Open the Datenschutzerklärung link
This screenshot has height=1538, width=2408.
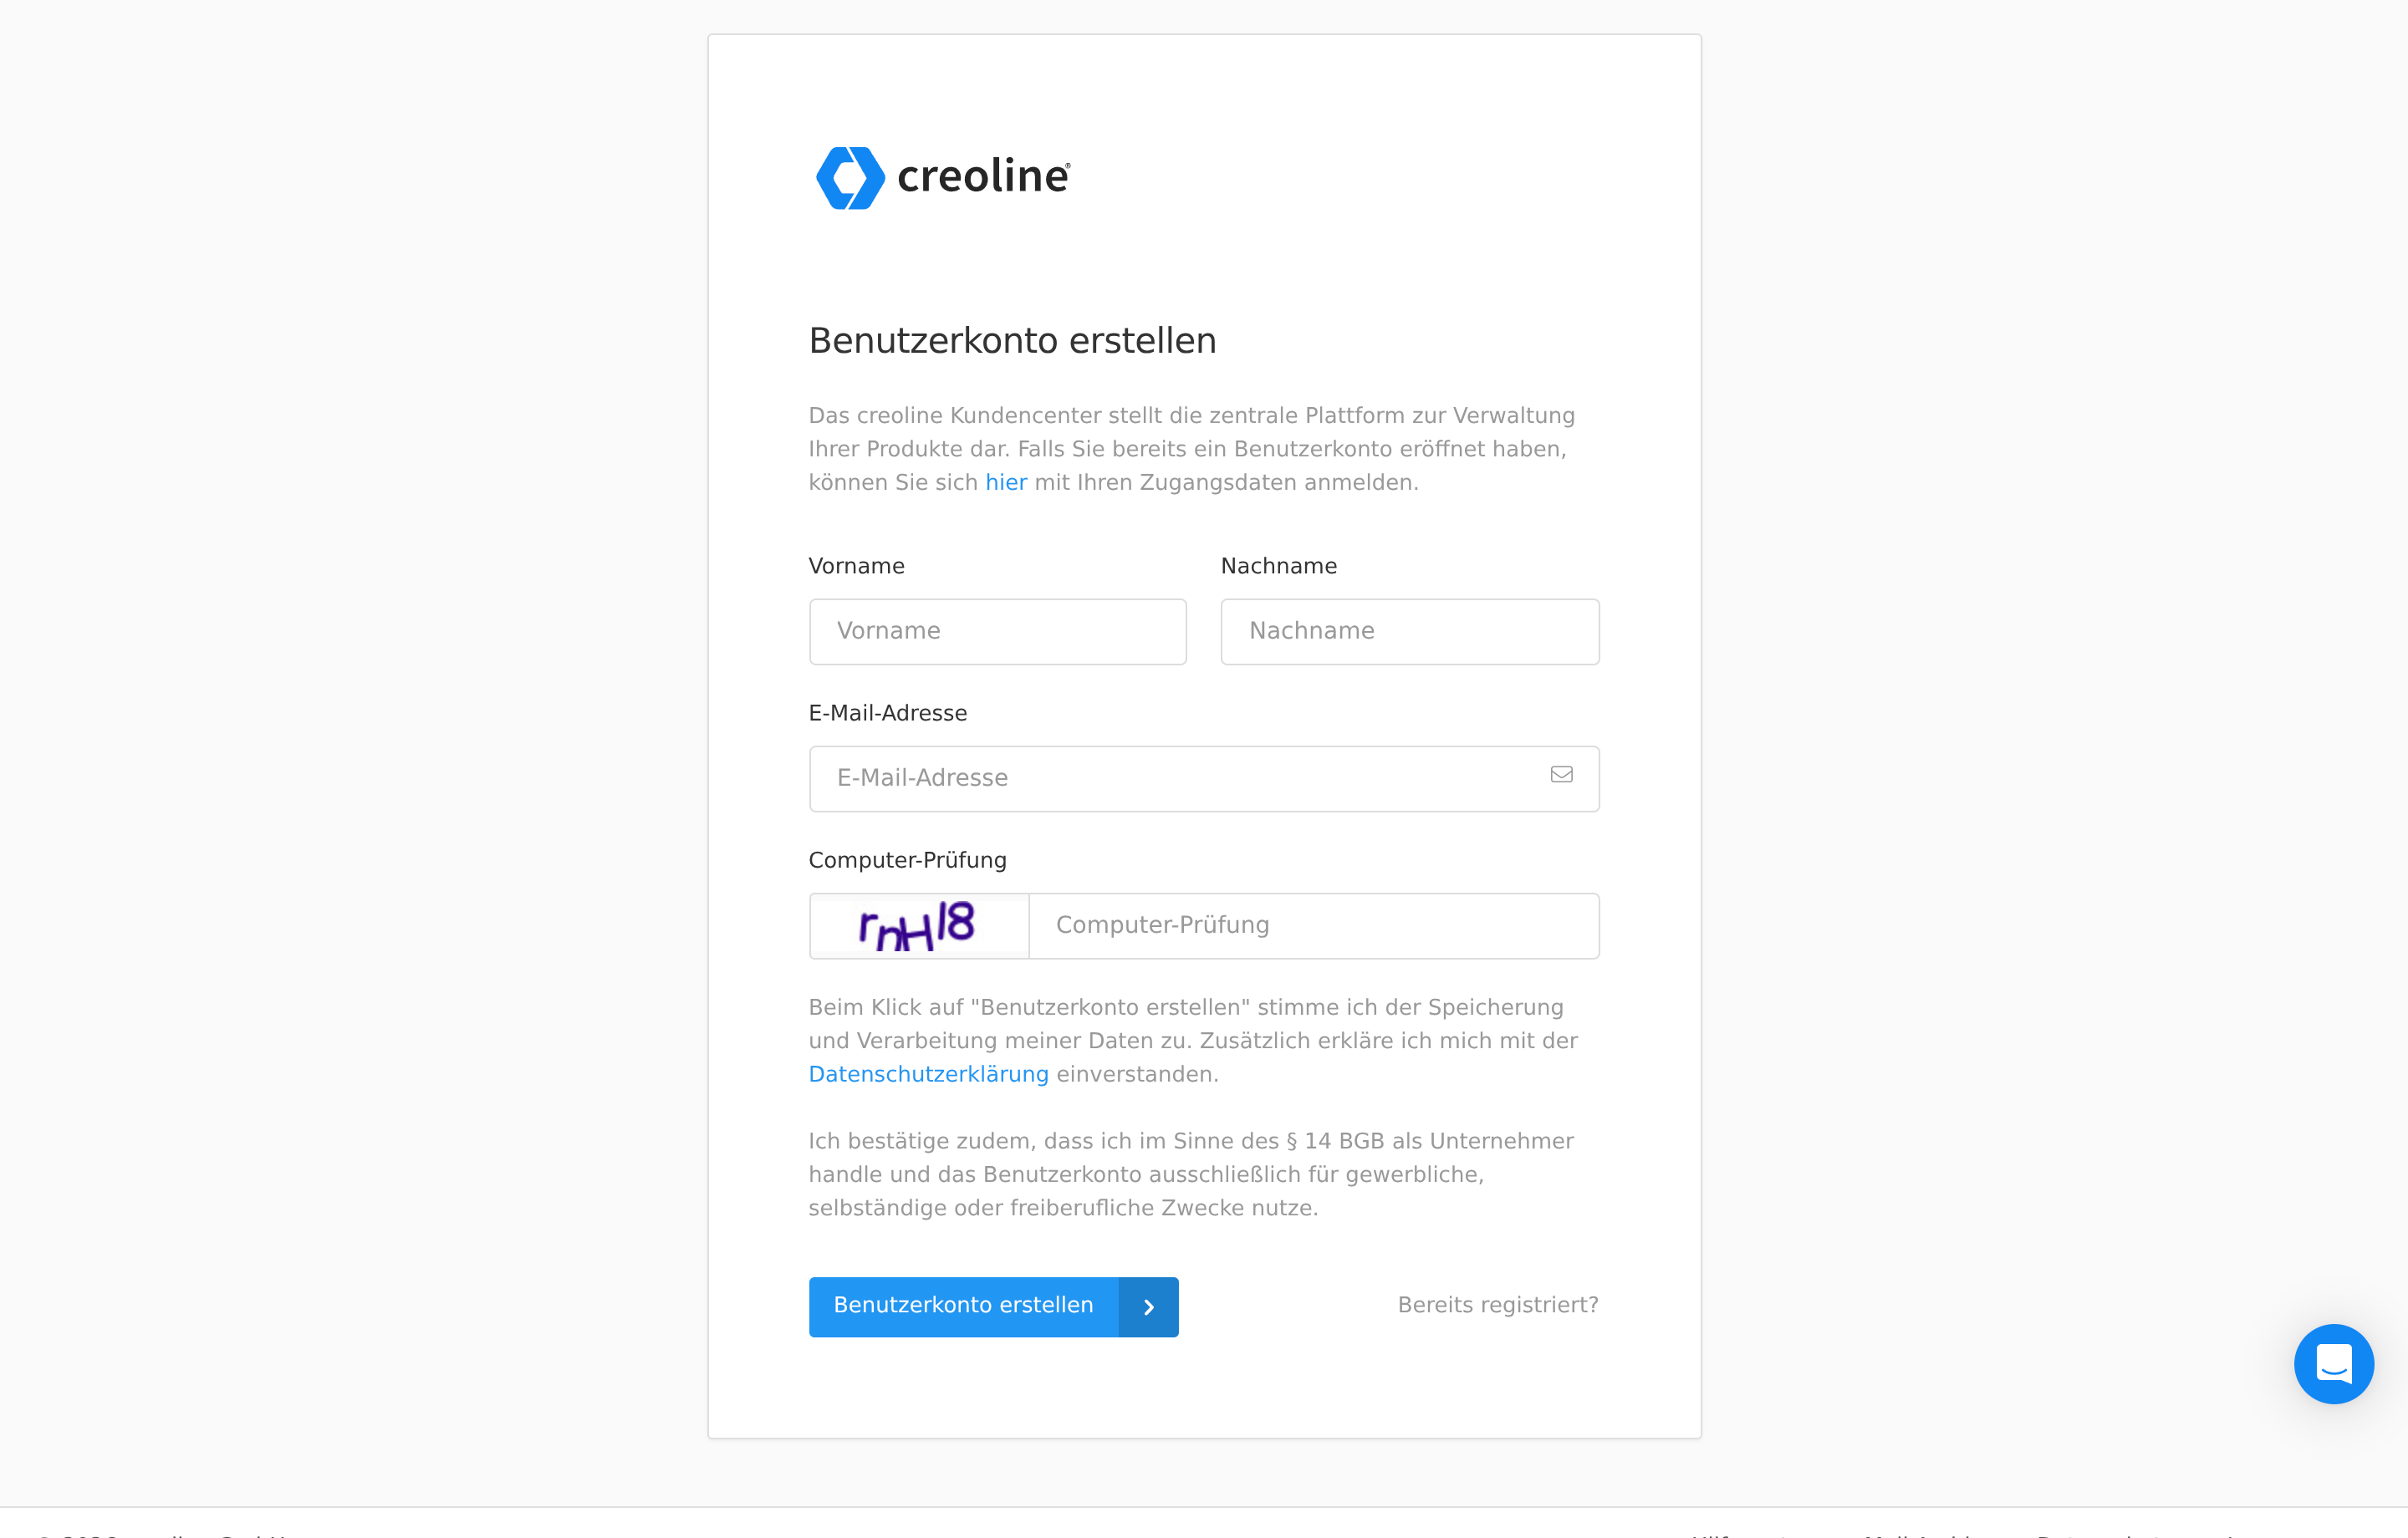point(928,1075)
